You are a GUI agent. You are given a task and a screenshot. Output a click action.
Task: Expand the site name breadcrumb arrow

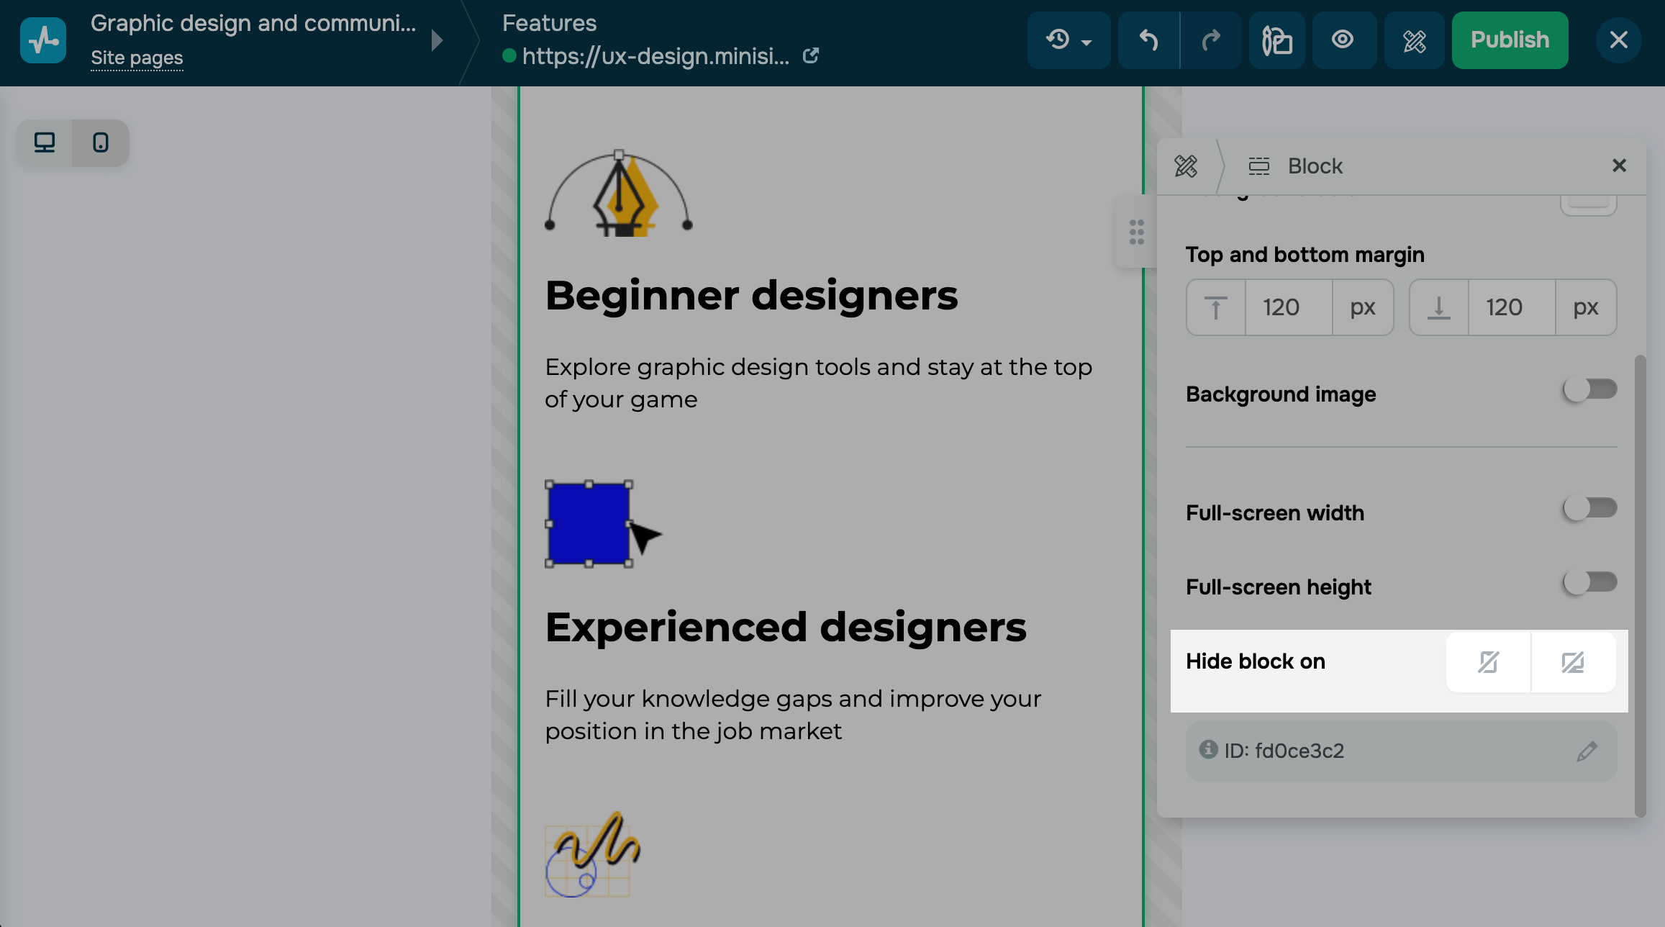pyautogui.click(x=437, y=40)
